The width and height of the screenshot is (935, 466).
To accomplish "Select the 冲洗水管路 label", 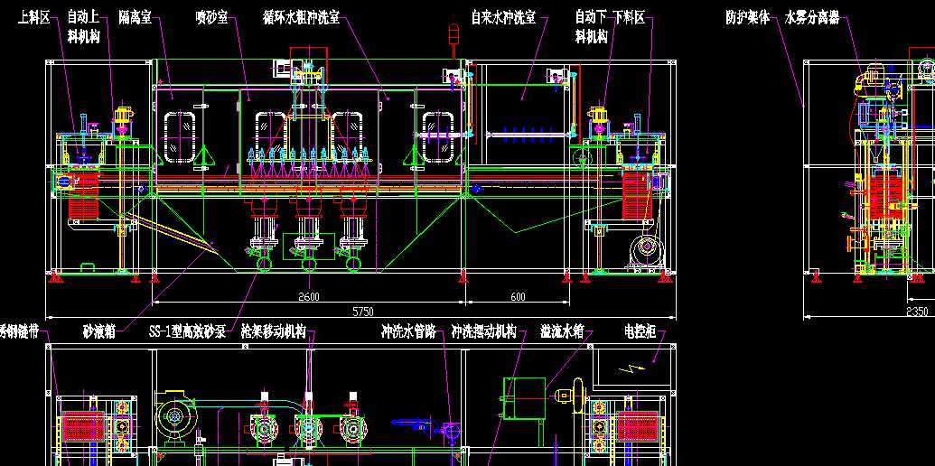I will coord(408,332).
